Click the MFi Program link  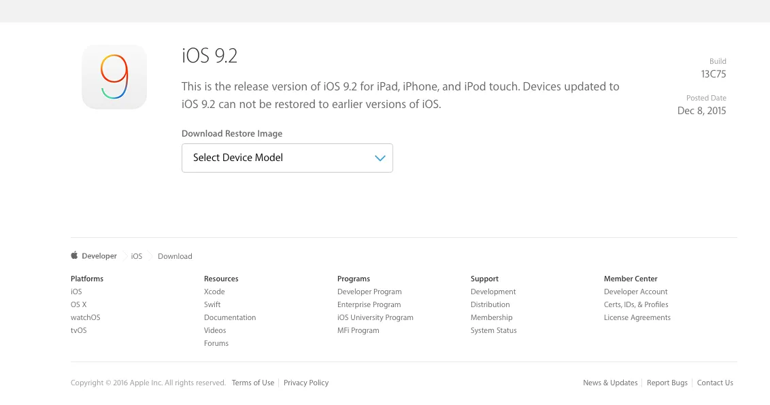point(358,330)
